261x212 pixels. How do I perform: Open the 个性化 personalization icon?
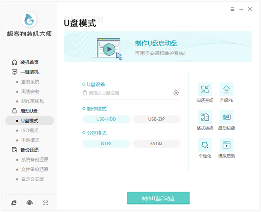click(205, 145)
